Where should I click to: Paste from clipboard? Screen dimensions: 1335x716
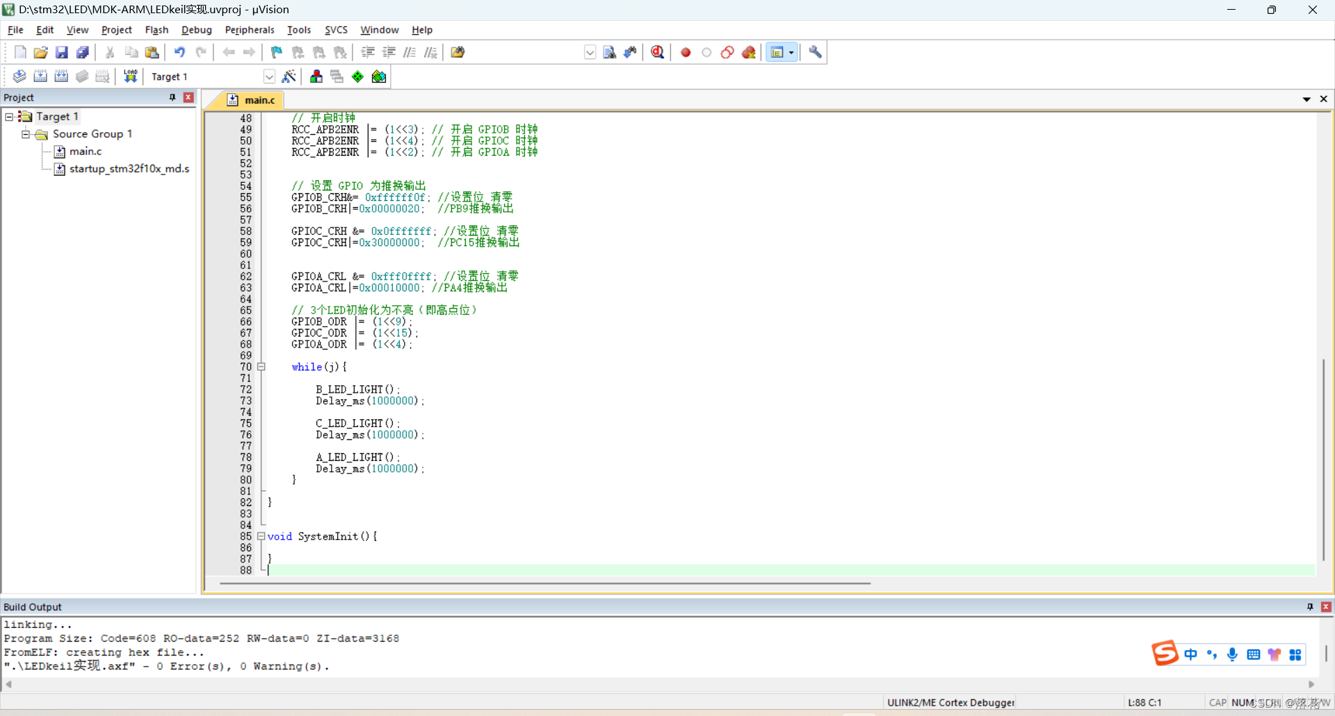point(152,52)
